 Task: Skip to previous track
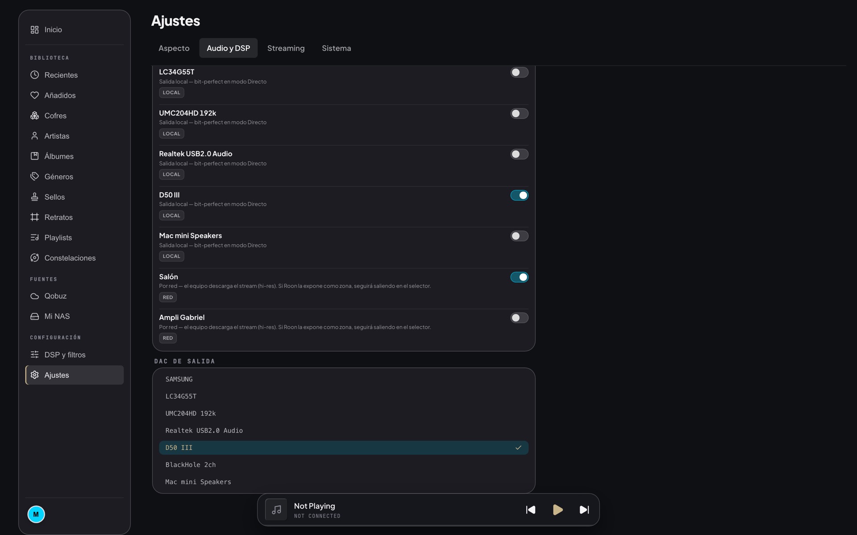pos(530,510)
